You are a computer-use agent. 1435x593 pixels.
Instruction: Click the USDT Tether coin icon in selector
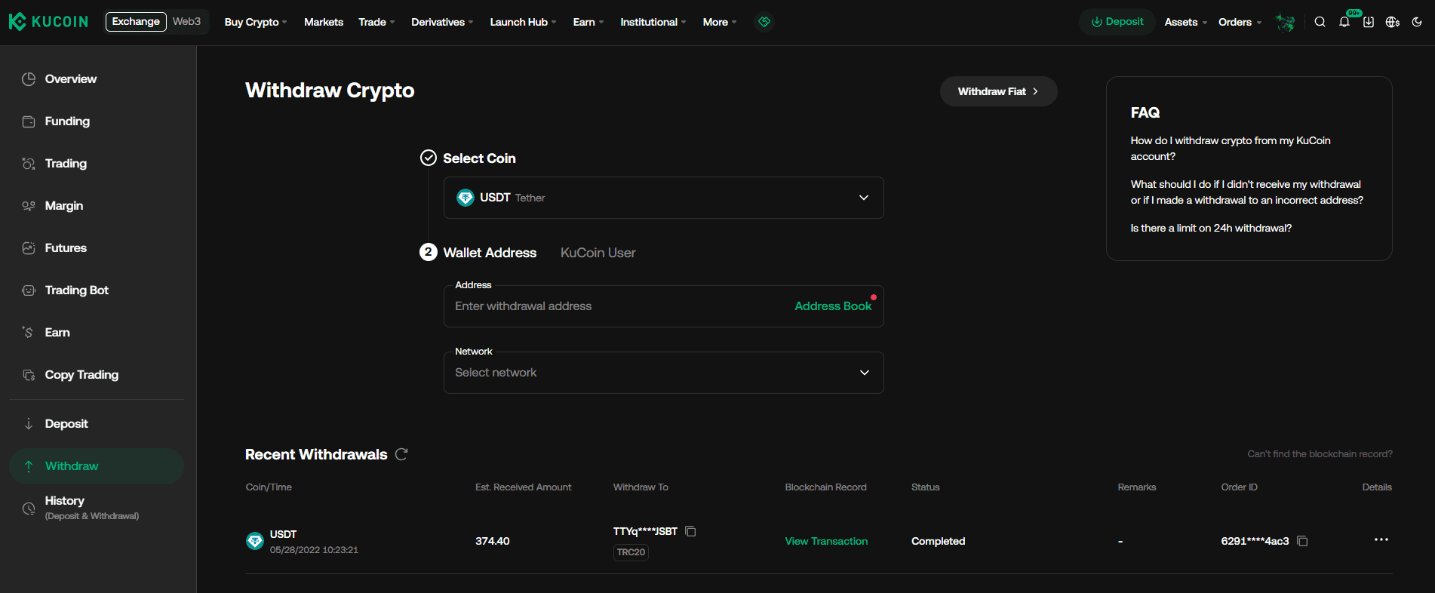[466, 198]
